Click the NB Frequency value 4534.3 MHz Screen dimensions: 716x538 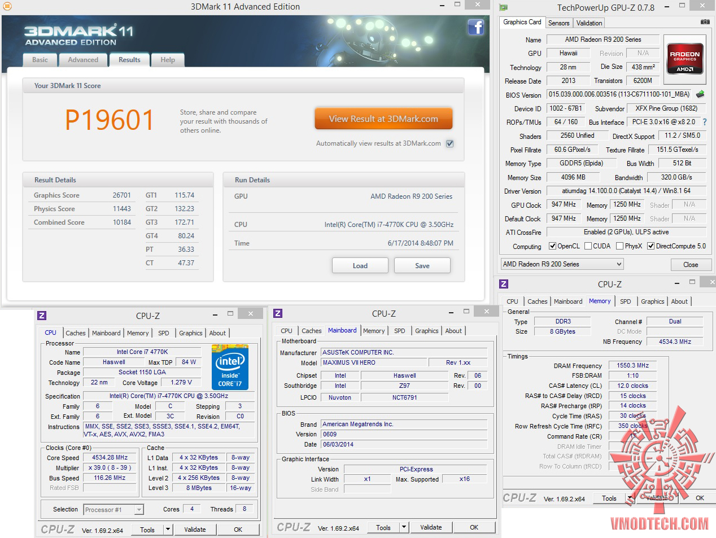[675, 342]
